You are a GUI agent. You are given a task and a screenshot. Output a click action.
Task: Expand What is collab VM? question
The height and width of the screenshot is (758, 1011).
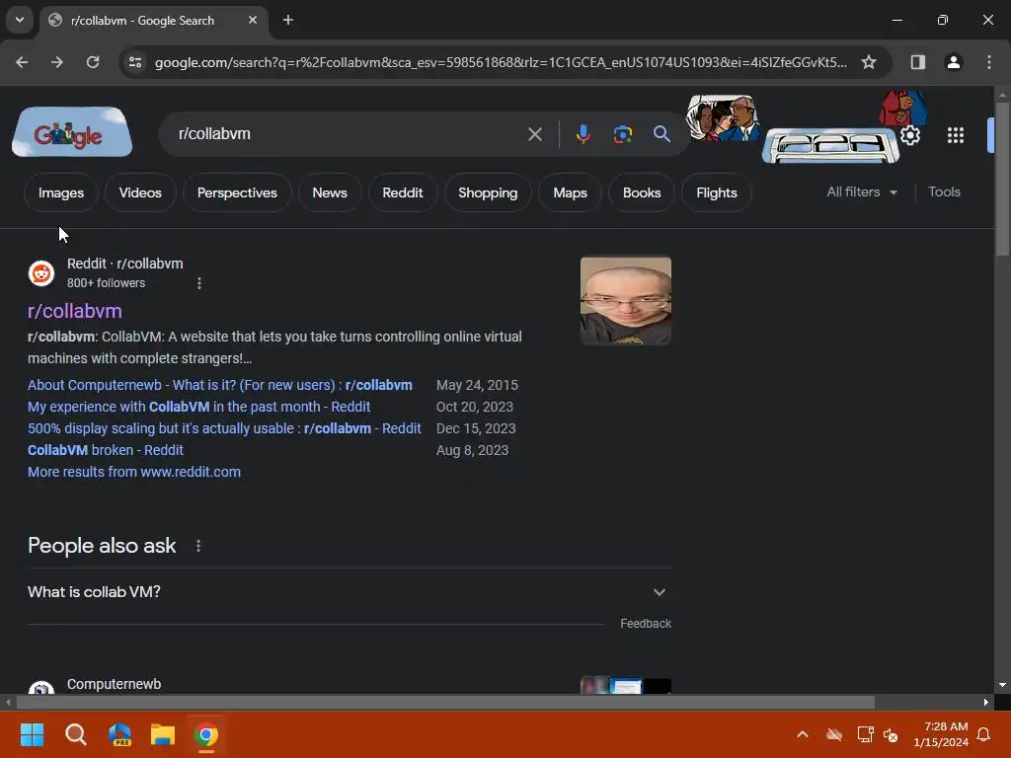[349, 592]
